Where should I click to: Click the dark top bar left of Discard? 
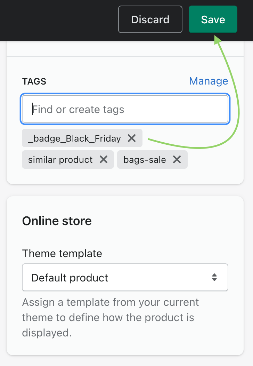tap(56, 19)
